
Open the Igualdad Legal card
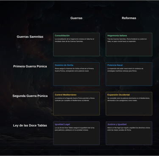76,133
